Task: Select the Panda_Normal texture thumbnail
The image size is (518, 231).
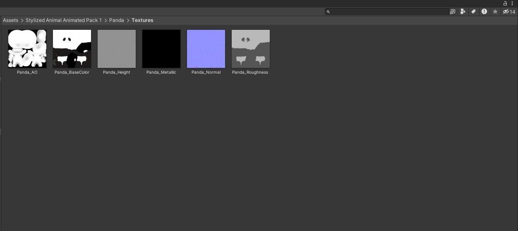Action: click(x=206, y=49)
